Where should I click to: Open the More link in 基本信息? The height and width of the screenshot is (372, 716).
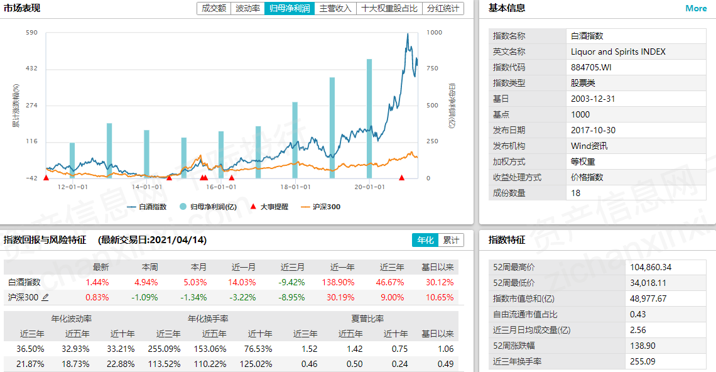click(696, 8)
